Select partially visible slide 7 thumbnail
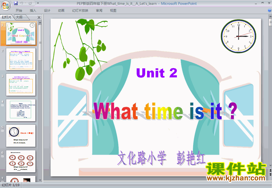Screen dimensions: 272x188 click(21, 179)
